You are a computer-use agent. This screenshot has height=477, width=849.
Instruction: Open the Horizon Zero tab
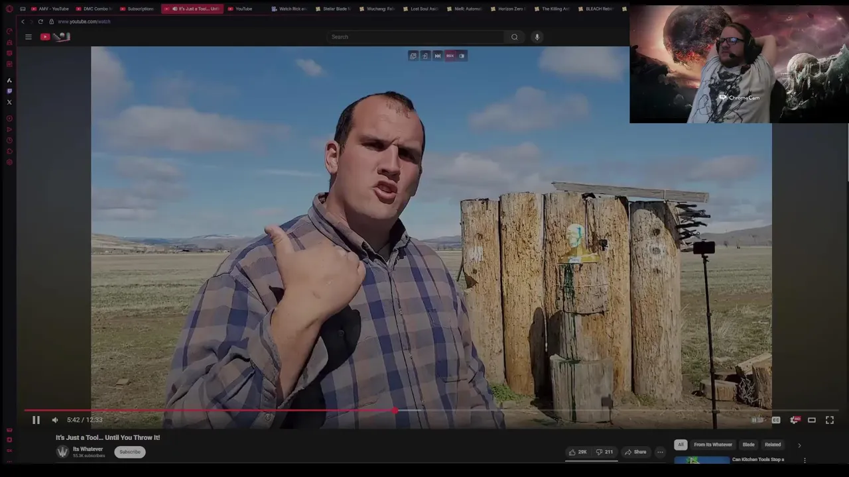508,9
